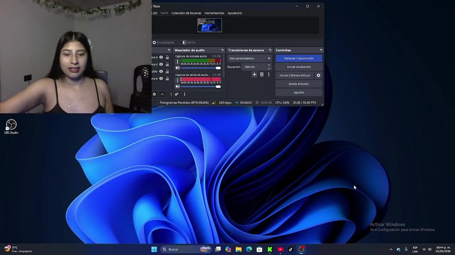455x255 pixels.
Task: Toggle visibility eye of the 'sitiv' source row
Action: [161, 72]
